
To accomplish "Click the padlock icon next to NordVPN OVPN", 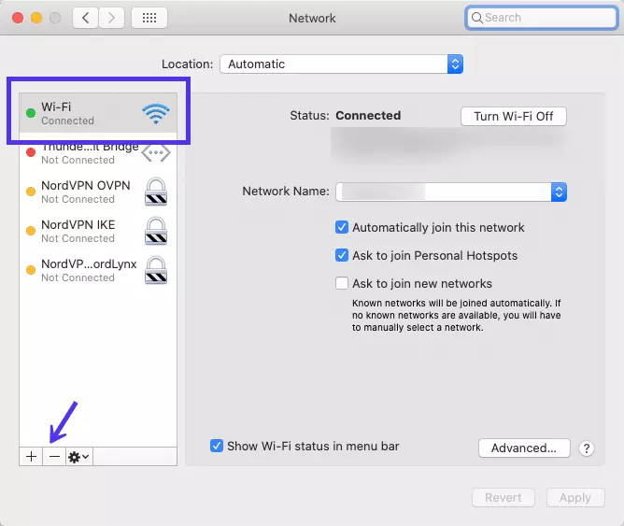I will pyautogui.click(x=156, y=192).
